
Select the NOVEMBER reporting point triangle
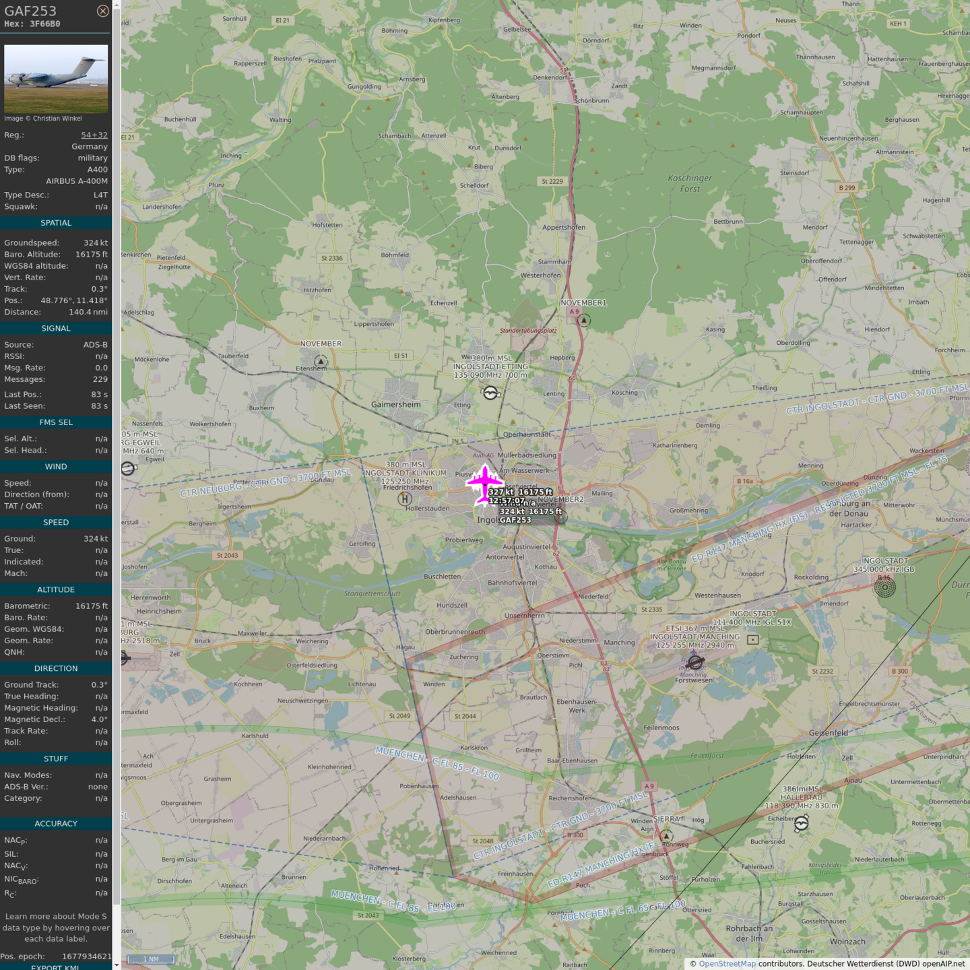321,362
